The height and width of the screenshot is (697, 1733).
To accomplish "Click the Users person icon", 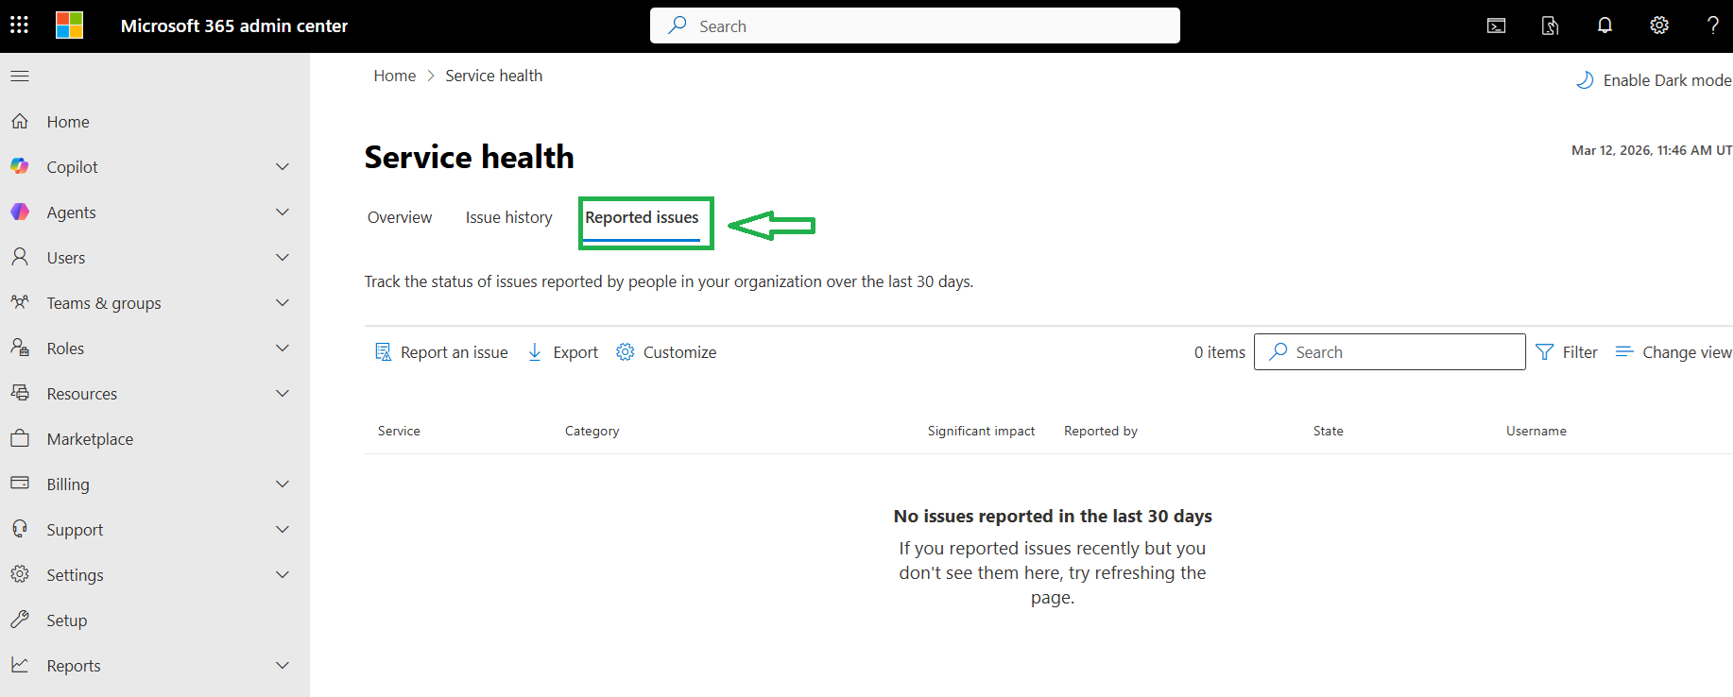I will (20, 257).
